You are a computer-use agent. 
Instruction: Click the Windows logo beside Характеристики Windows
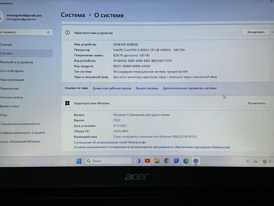click(67, 103)
